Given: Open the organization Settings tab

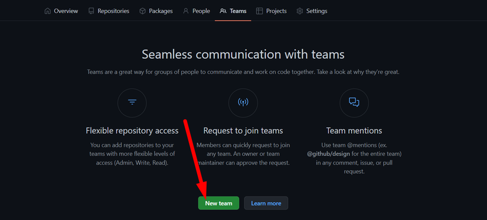Looking at the screenshot, I should [x=312, y=11].
